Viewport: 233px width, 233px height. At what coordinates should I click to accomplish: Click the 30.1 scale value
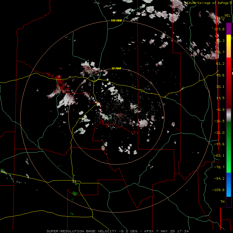tap(220, 87)
